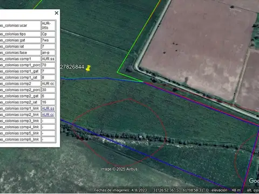
Task: Select the yellow pushpin placemark
Action: coord(88,68)
